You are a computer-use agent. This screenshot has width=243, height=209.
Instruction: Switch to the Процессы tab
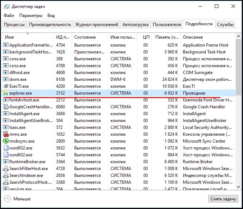pos(14,25)
